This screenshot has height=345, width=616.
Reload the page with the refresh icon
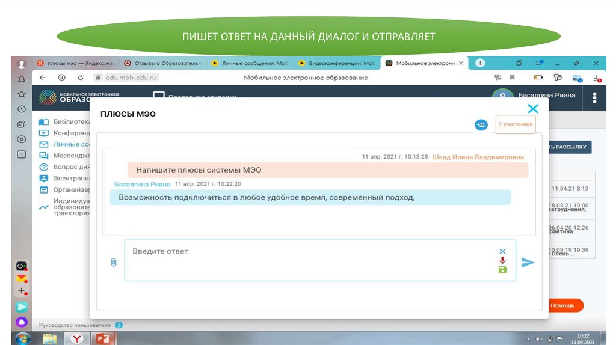pyautogui.click(x=81, y=78)
